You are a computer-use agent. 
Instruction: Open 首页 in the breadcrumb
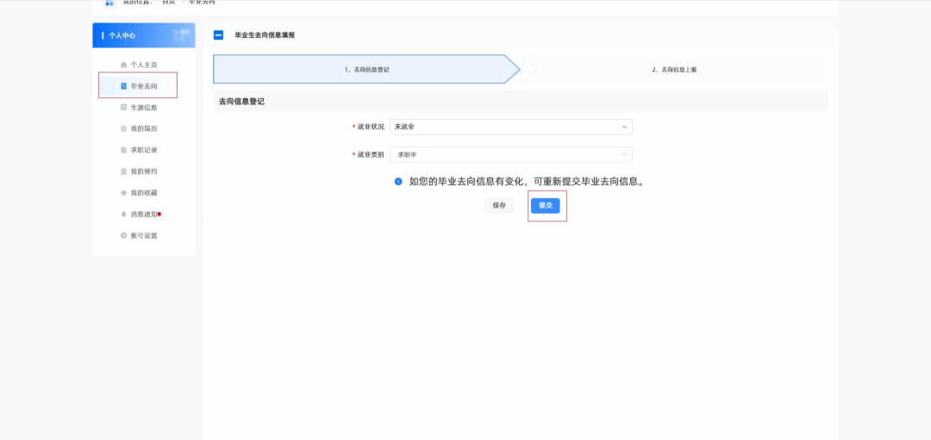(168, 3)
